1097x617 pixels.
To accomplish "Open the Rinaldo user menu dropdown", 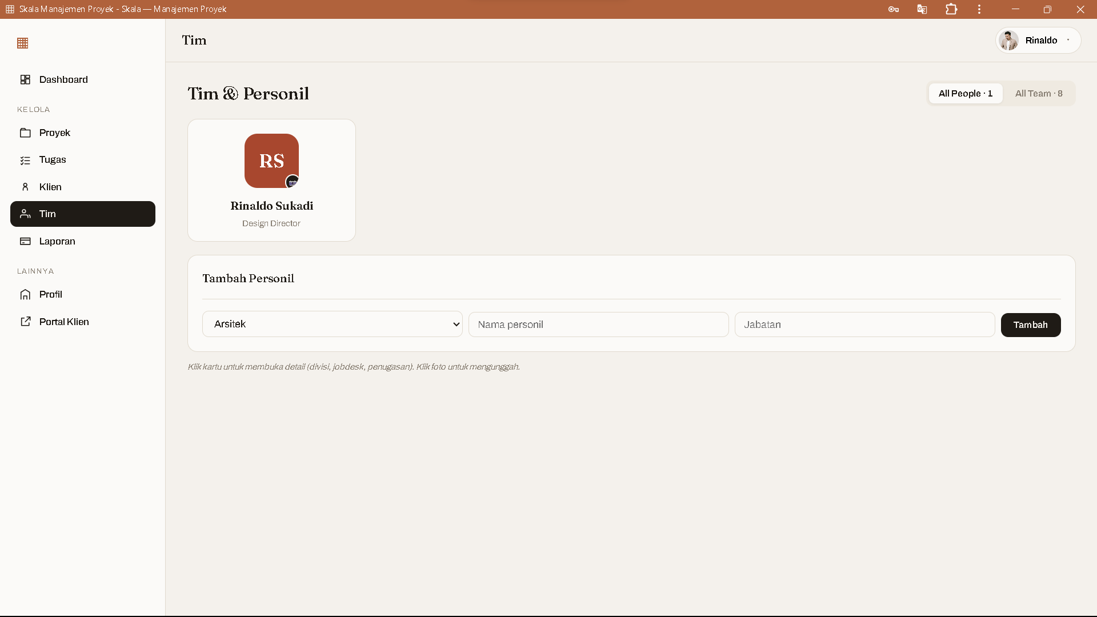I will click(1038, 41).
